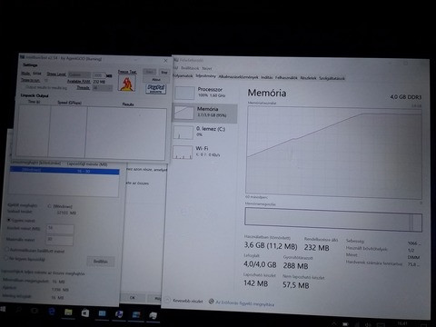Open the Stress Level dropdown

79,74
